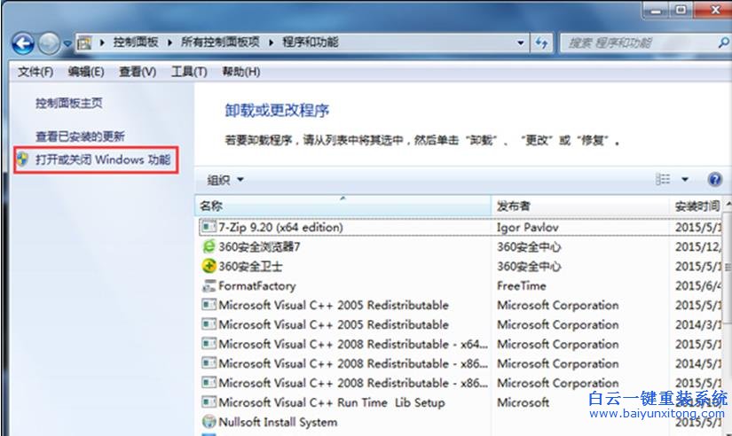Click 2015/6/4 install date cell
The image size is (732, 436).
pos(698,286)
